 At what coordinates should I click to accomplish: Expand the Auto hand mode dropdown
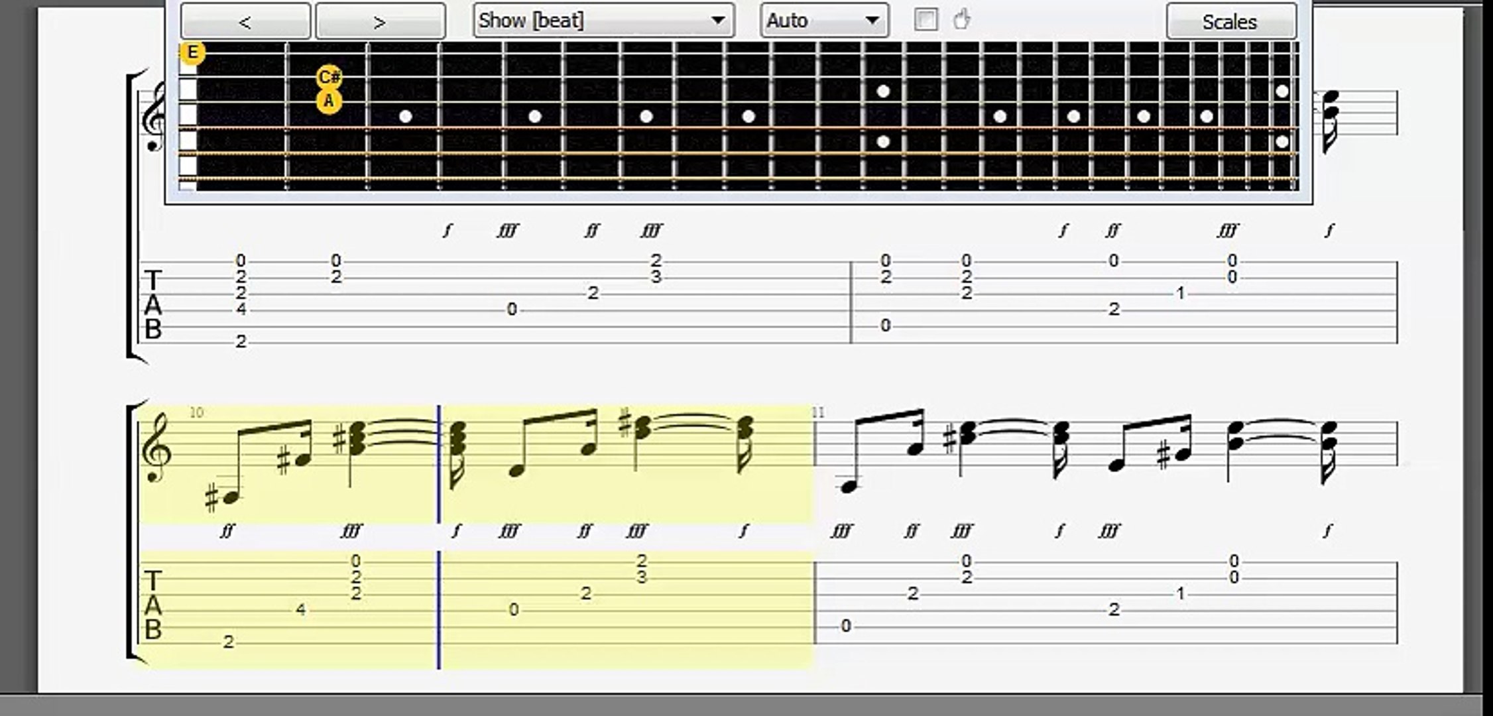coord(823,21)
